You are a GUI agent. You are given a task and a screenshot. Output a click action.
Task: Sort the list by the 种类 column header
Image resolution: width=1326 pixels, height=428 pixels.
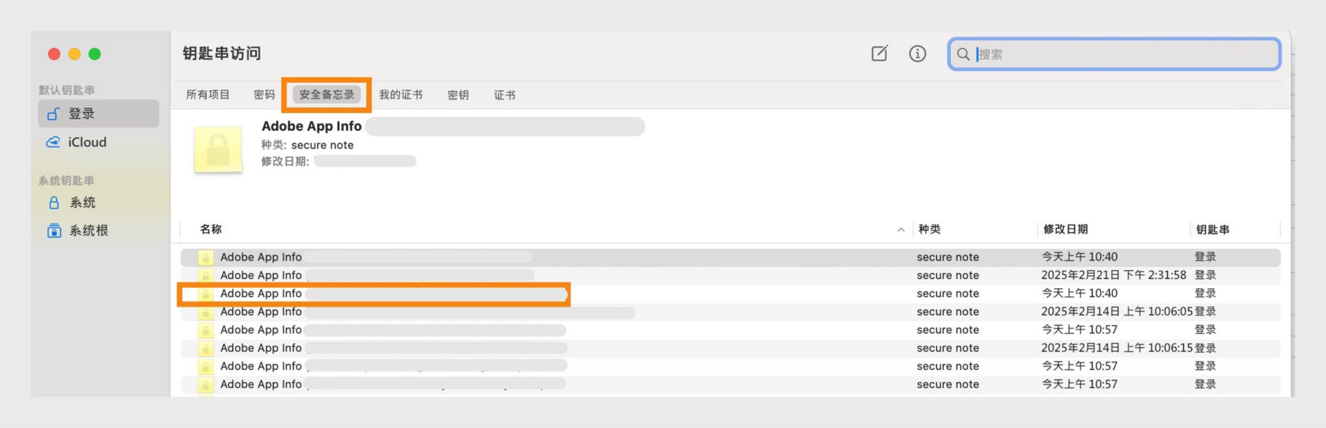tap(930, 230)
